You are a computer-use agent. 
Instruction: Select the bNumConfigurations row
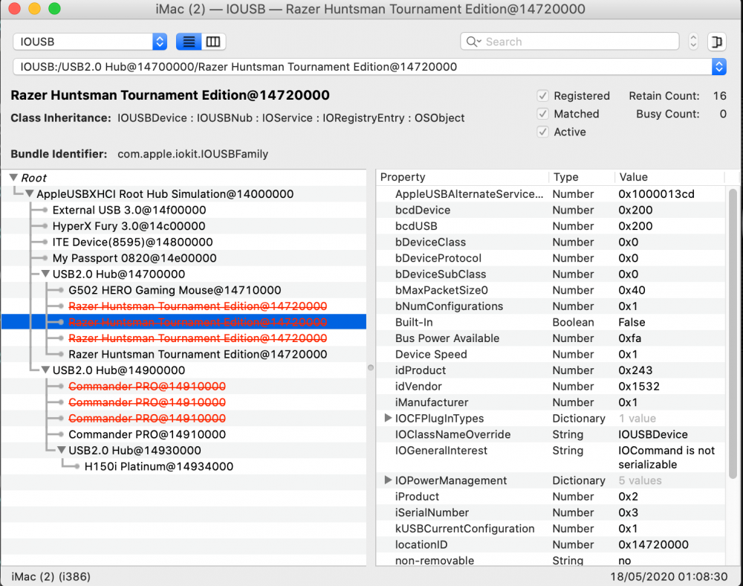coord(551,306)
